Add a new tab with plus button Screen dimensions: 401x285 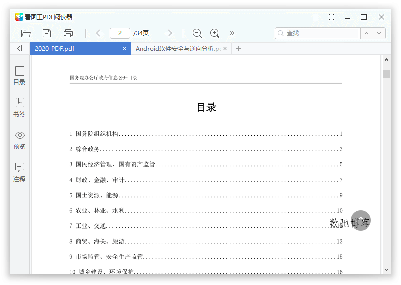point(239,49)
